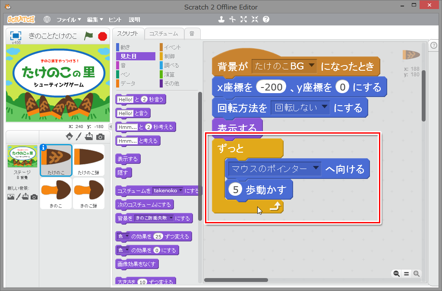Upload backdrop from file icon

coord(25,197)
